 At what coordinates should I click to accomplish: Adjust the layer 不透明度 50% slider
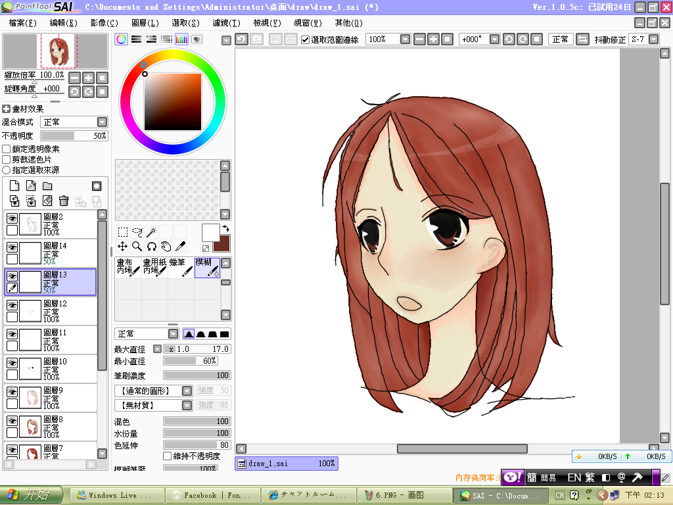pos(74,136)
